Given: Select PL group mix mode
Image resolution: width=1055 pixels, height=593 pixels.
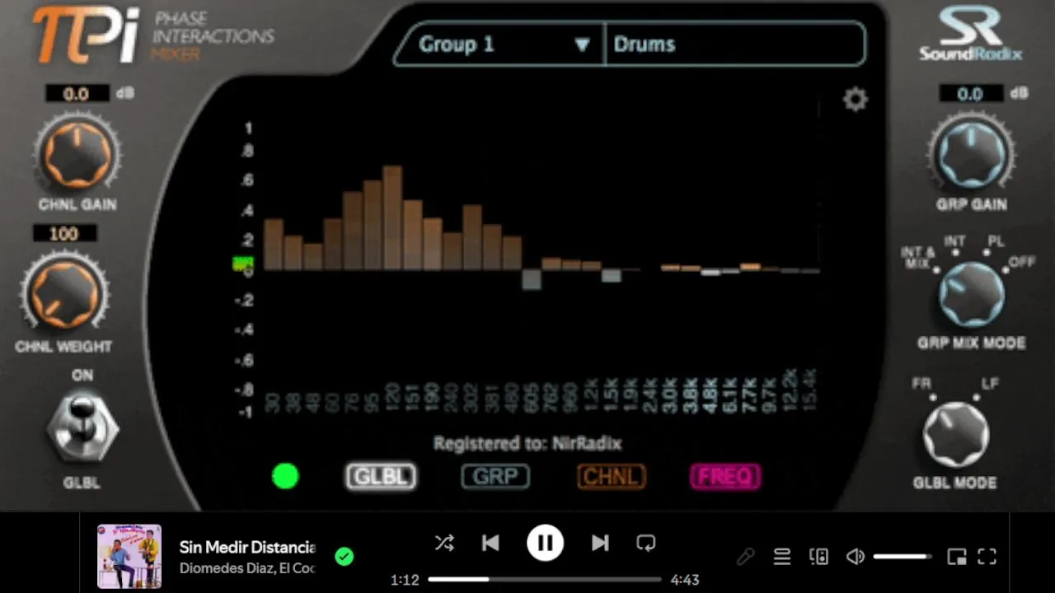Looking at the screenshot, I should (996, 242).
